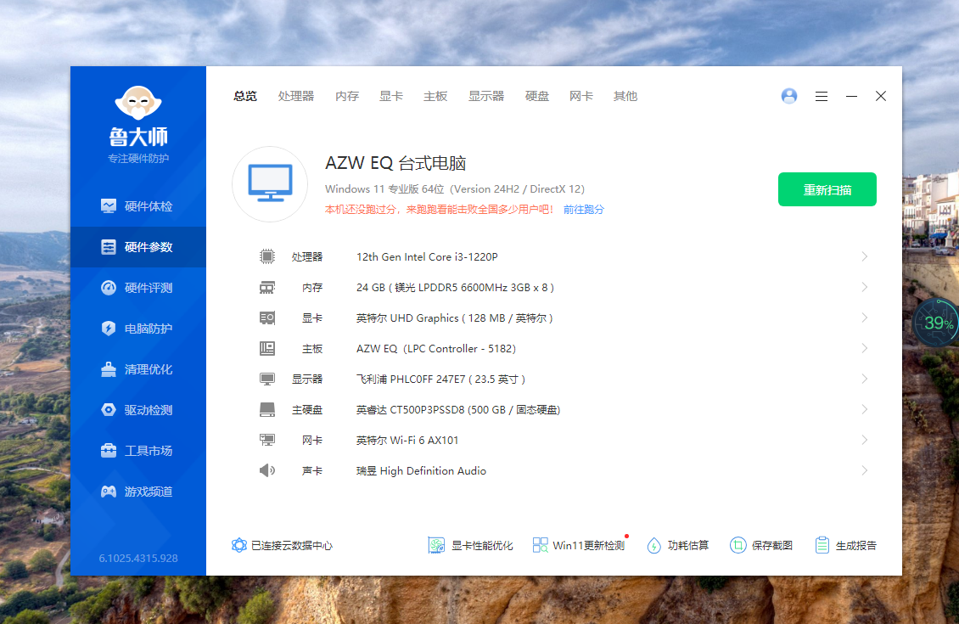The height and width of the screenshot is (624, 959).
Task: Open 显卡性能优化 at the bottom
Action: tap(470, 545)
